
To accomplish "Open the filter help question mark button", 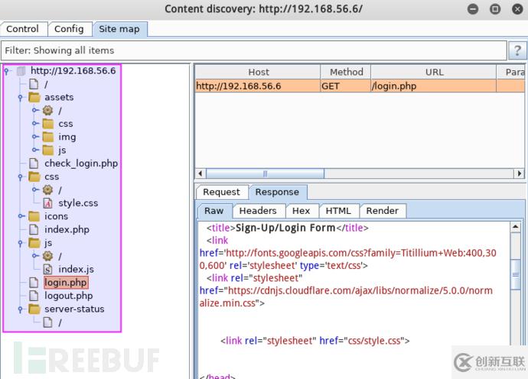I will pos(517,50).
